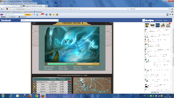174x98 pixels.
Task: Click the blue checkmark on Metals row
Action: click(x=69, y=91)
